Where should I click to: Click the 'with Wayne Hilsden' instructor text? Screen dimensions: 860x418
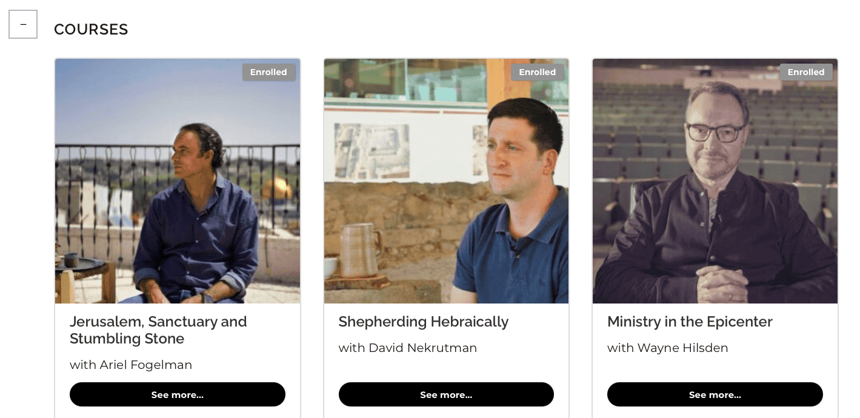(x=667, y=348)
